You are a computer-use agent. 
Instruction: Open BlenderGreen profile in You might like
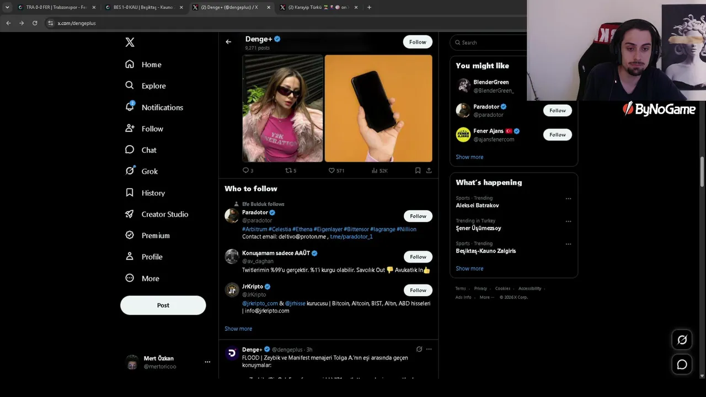coord(491,82)
